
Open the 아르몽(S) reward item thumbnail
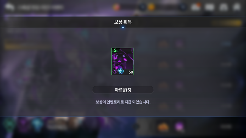click(x=123, y=62)
